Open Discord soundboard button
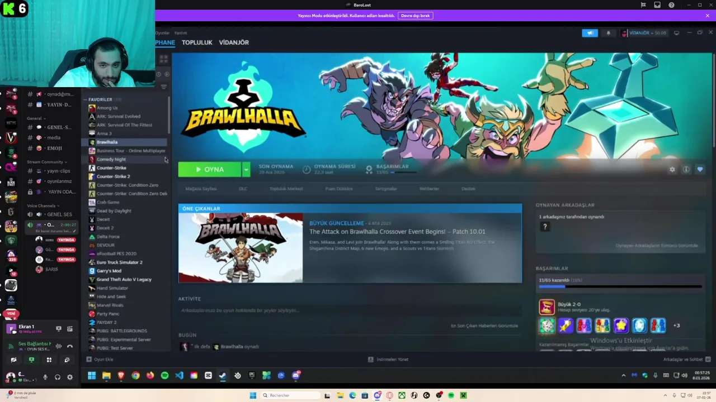The width and height of the screenshot is (716, 402). click(x=67, y=360)
